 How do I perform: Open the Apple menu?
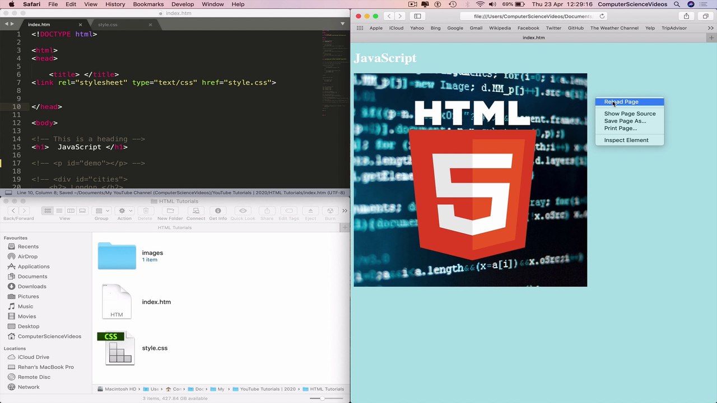[x=11, y=4]
